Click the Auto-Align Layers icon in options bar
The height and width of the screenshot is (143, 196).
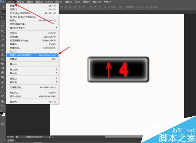[121, 7]
